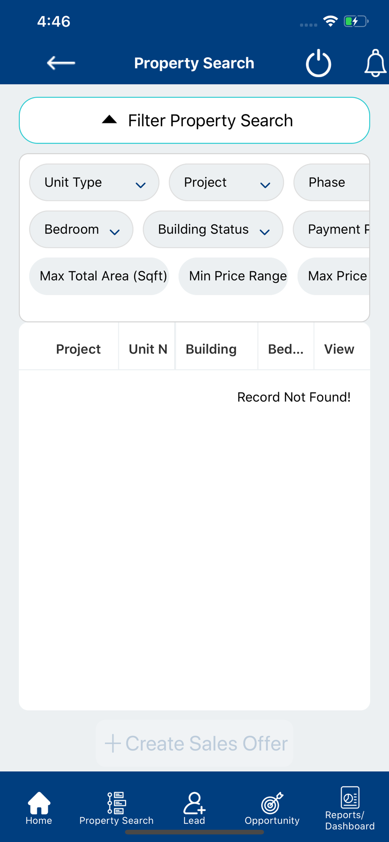
Task: Open the Project filter dropdown
Action: pyautogui.click(x=226, y=182)
